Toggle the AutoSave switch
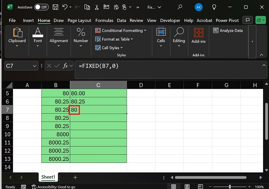The image size is (269, 189). 41,7
